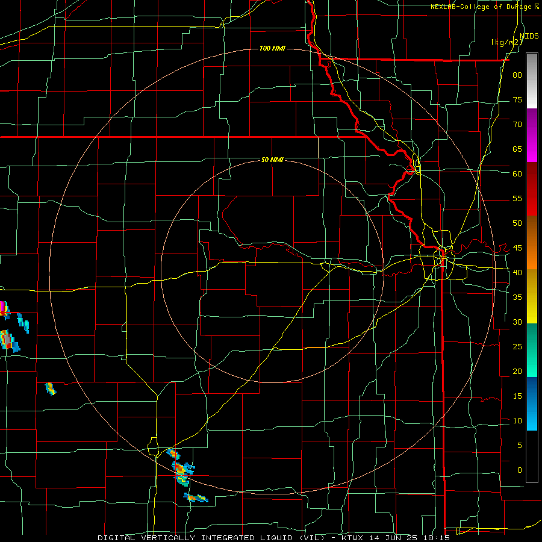Click the 100 NMI range ring label
Screen dimensions: 542x542
point(272,48)
